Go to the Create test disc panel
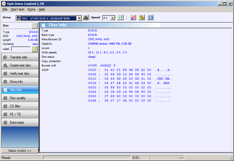 pyautogui.click(x=20, y=65)
